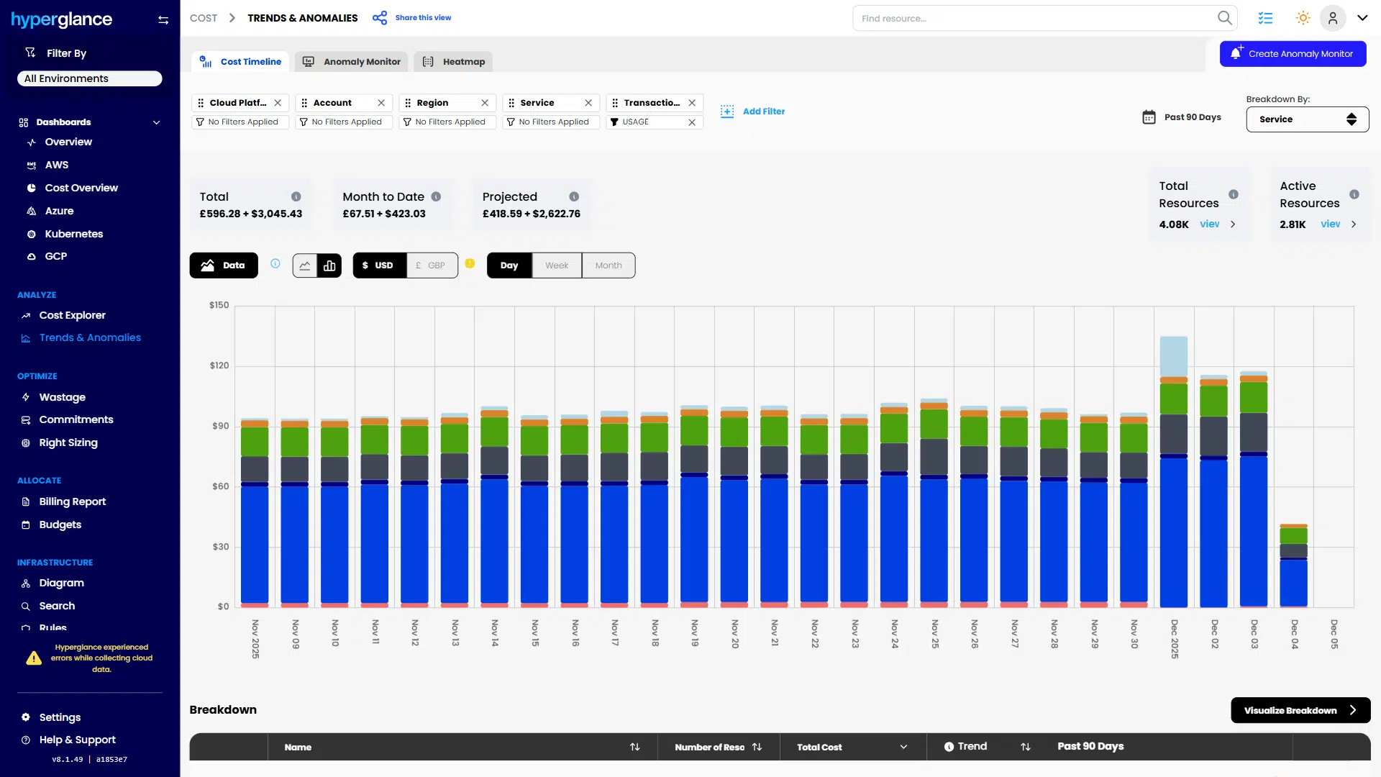Open the user profile avatar icon
This screenshot has width=1381, height=777.
click(x=1333, y=17)
